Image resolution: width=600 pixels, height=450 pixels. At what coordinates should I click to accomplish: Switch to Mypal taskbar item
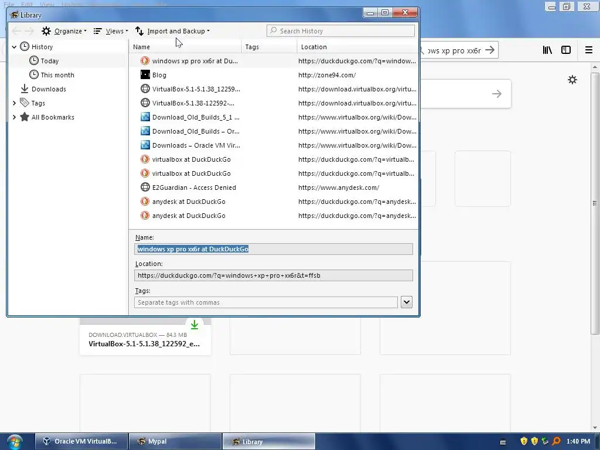pyautogui.click(x=175, y=441)
